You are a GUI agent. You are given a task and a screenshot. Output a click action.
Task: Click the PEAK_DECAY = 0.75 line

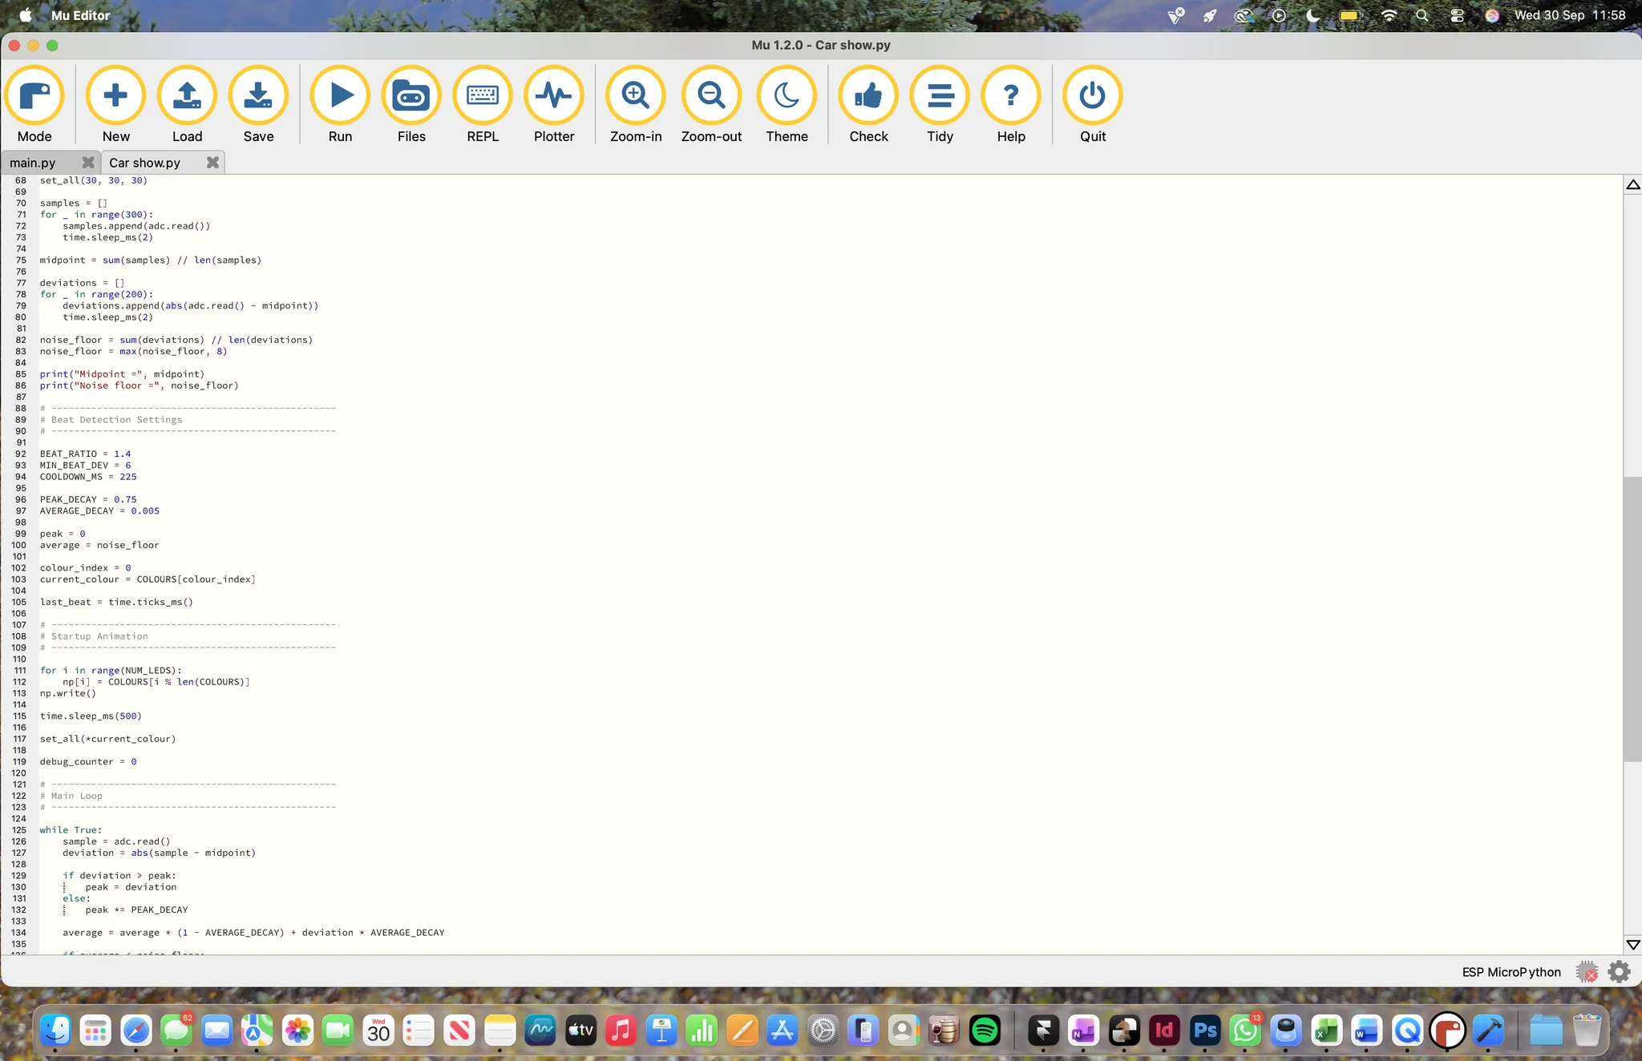point(88,499)
